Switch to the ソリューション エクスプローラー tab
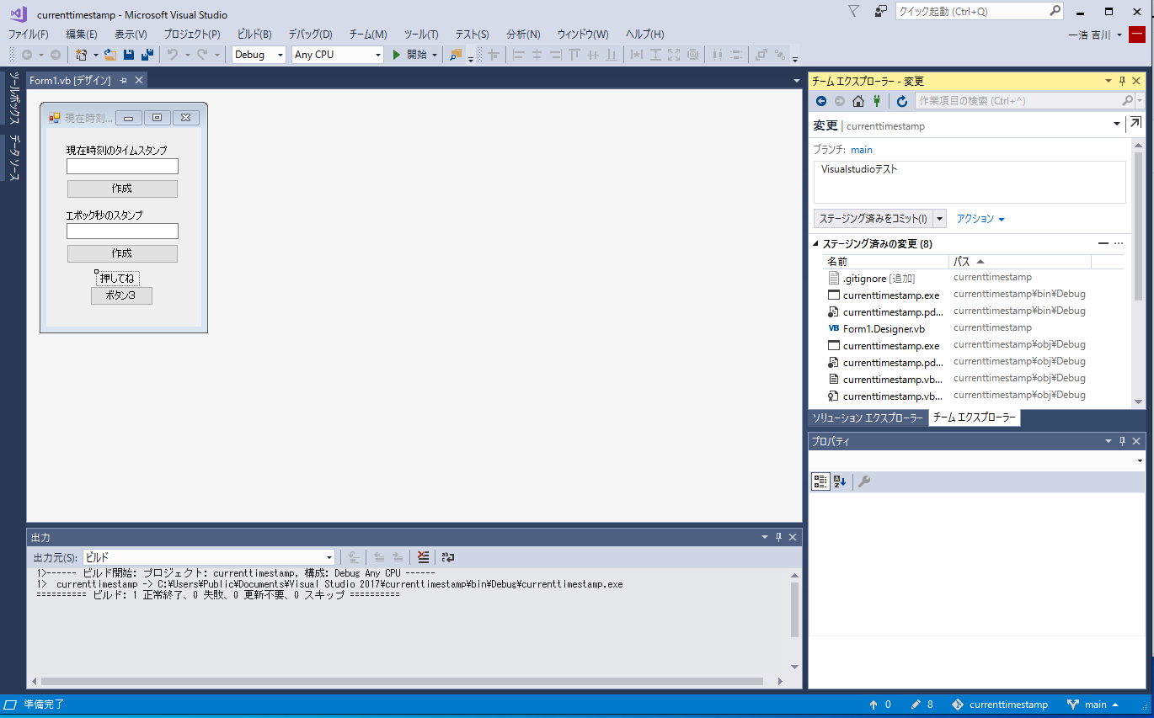The width and height of the screenshot is (1154, 718). point(868,418)
